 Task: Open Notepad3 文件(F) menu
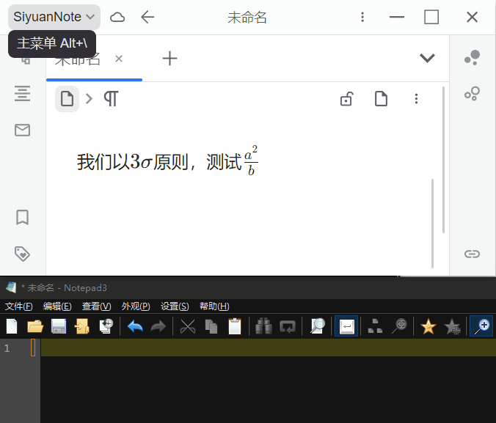[19, 306]
